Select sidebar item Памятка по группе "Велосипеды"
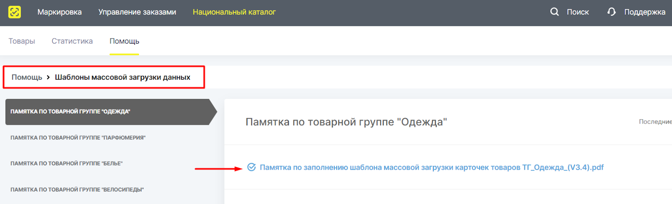The height and width of the screenshot is (204, 672). click(x=77, y=189)
